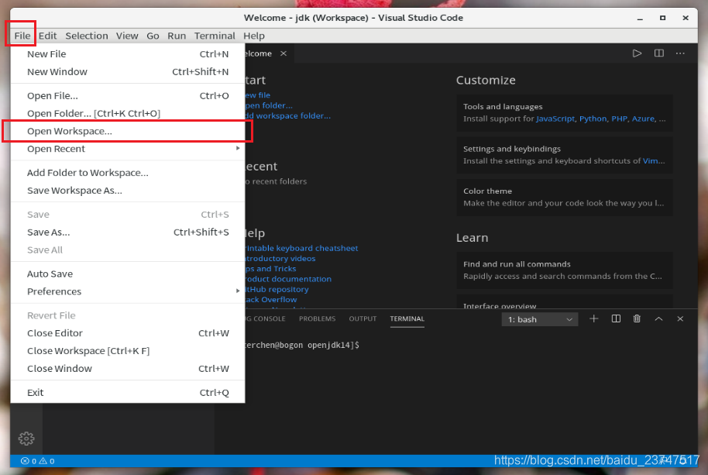Open the Find and run all commands card
Screen dimensions: 708x475
565,270
